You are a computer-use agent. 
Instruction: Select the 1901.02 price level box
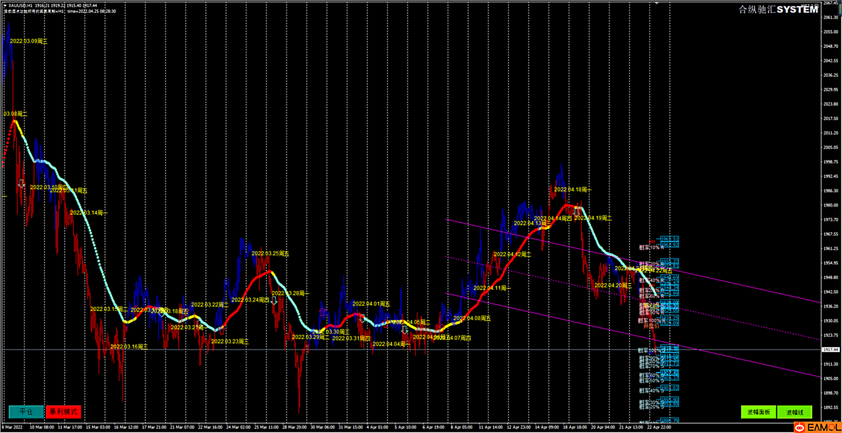[x=670, y=388]
